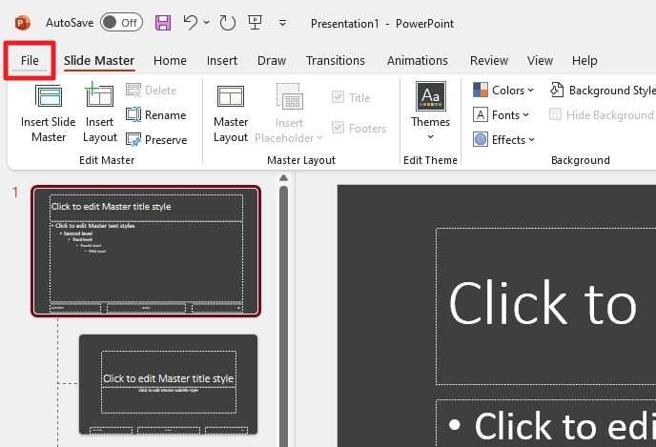Save the presentation using the floppy disk icon
The height and width of the screenshot is (447, 656).
[x=163, y=23]
